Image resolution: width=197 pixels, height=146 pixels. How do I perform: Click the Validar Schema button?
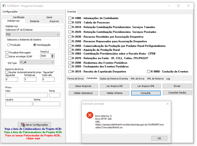click(115, 93)
